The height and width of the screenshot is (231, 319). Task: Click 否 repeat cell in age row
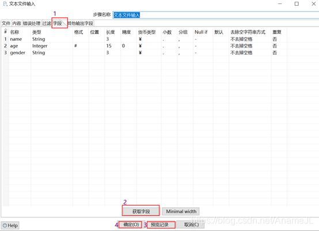[x=275, y=46]
